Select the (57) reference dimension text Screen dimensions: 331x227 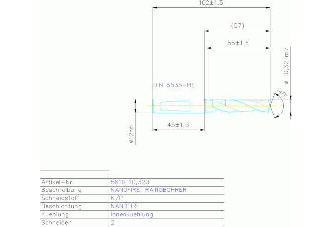pyautogui.click(x=238, y=26)
